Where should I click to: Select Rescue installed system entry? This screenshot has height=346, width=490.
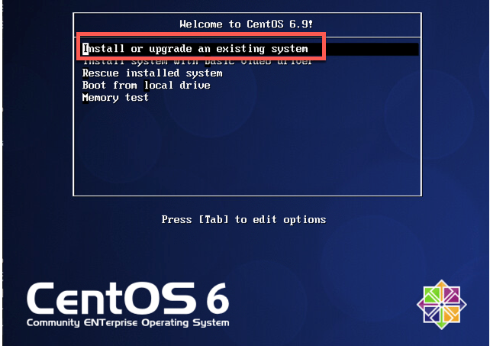[152, 73]
